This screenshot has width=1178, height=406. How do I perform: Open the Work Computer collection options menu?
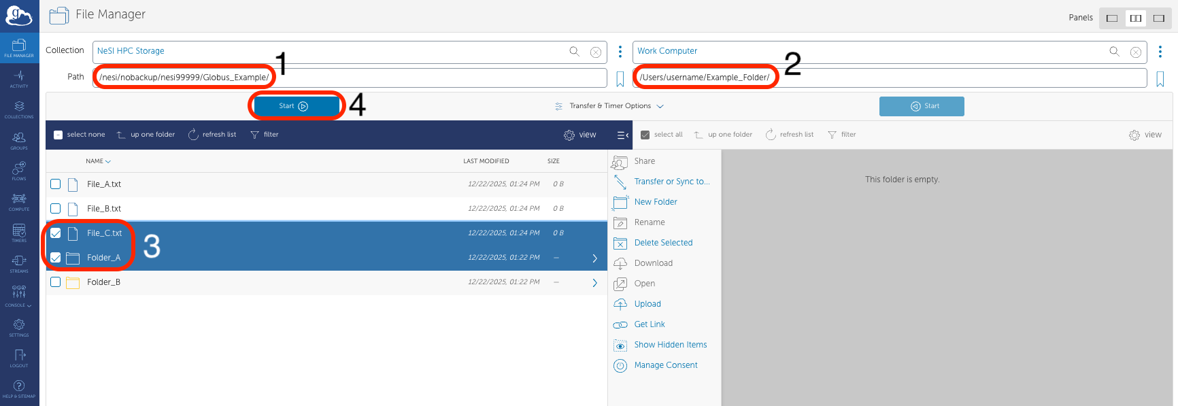(1160, 52)
